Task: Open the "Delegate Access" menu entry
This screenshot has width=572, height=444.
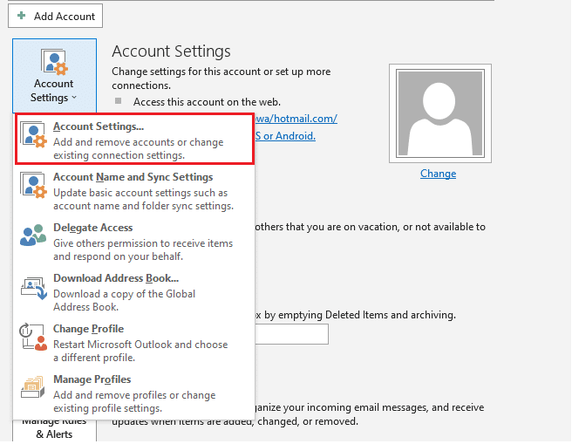Action: click(x=92, y=228)
